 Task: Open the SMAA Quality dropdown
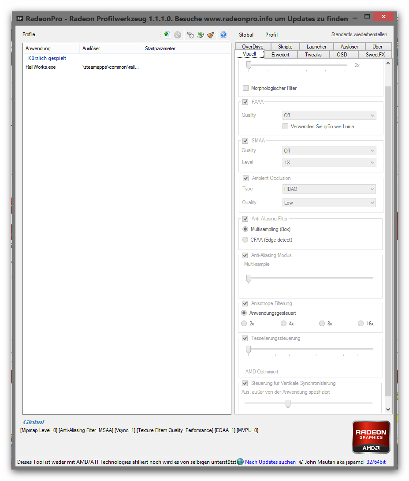pos(329,151)
